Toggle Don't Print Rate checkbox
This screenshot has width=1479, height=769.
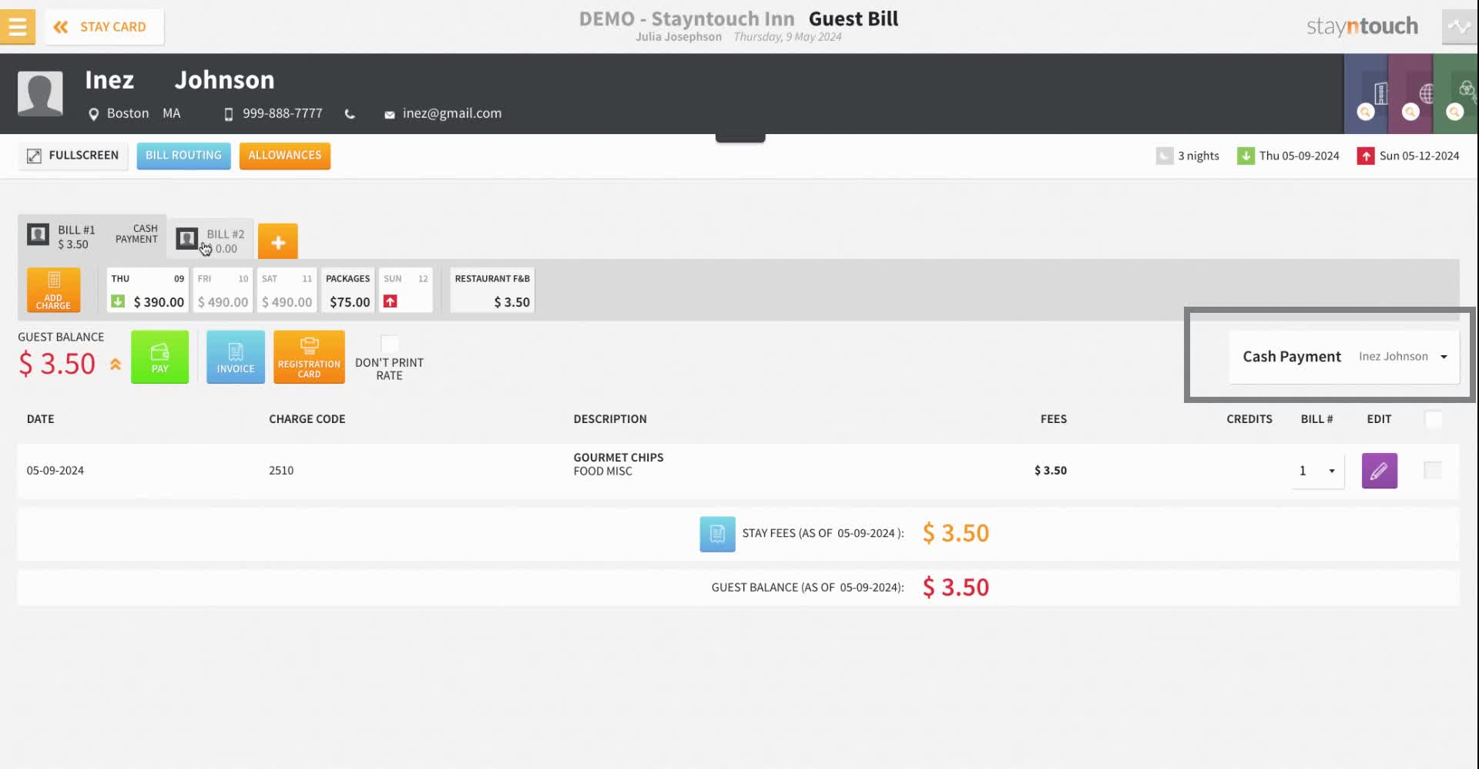(x=390, y=344)
